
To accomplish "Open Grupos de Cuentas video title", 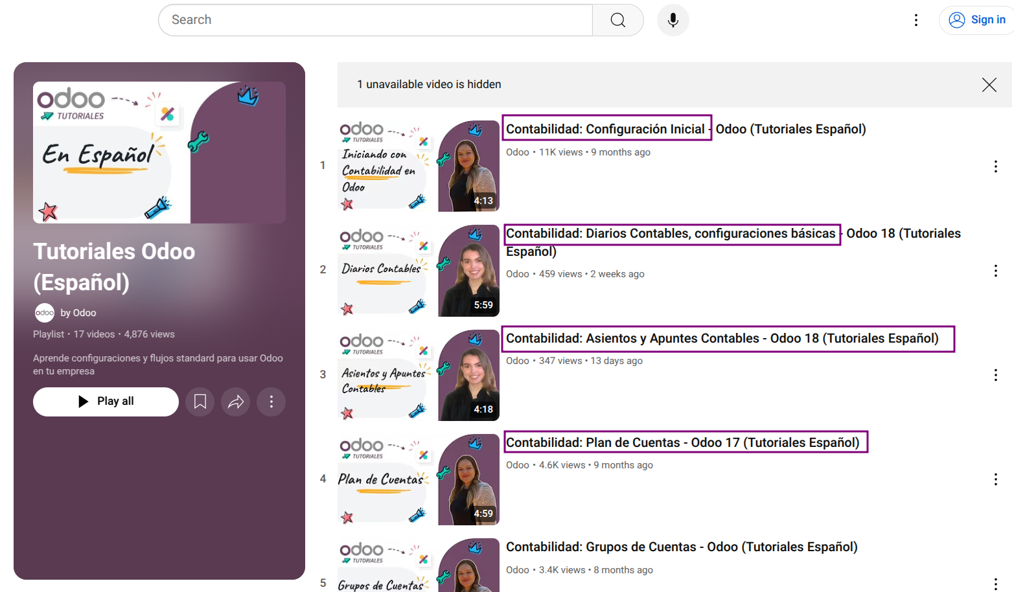I will click(x=682, y=547).
